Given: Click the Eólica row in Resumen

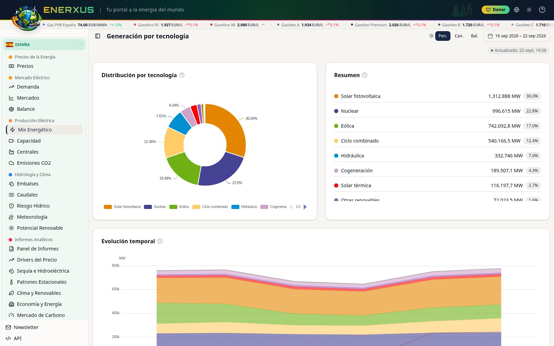Looking at the screenshot, I should point(438,126).
